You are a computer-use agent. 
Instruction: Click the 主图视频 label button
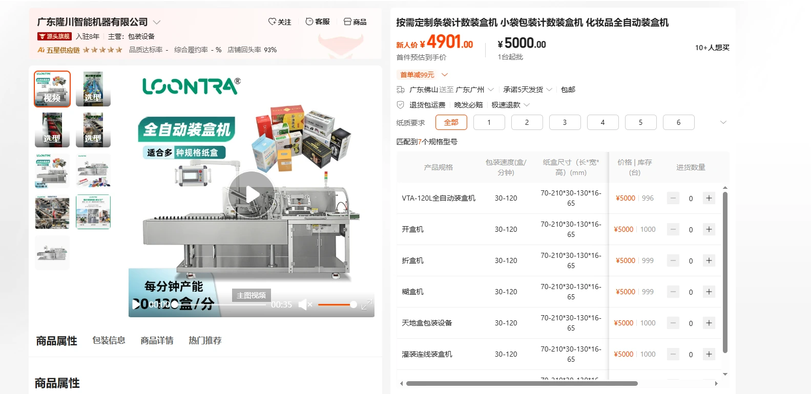252,295
